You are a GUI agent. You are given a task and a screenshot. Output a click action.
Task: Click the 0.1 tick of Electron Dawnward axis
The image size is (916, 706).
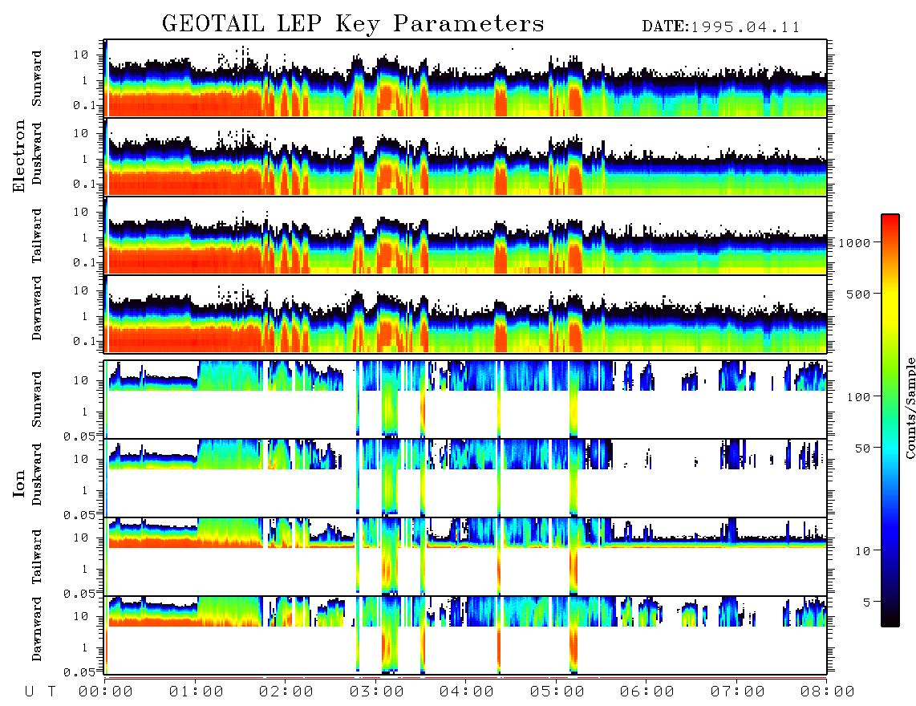86,341
